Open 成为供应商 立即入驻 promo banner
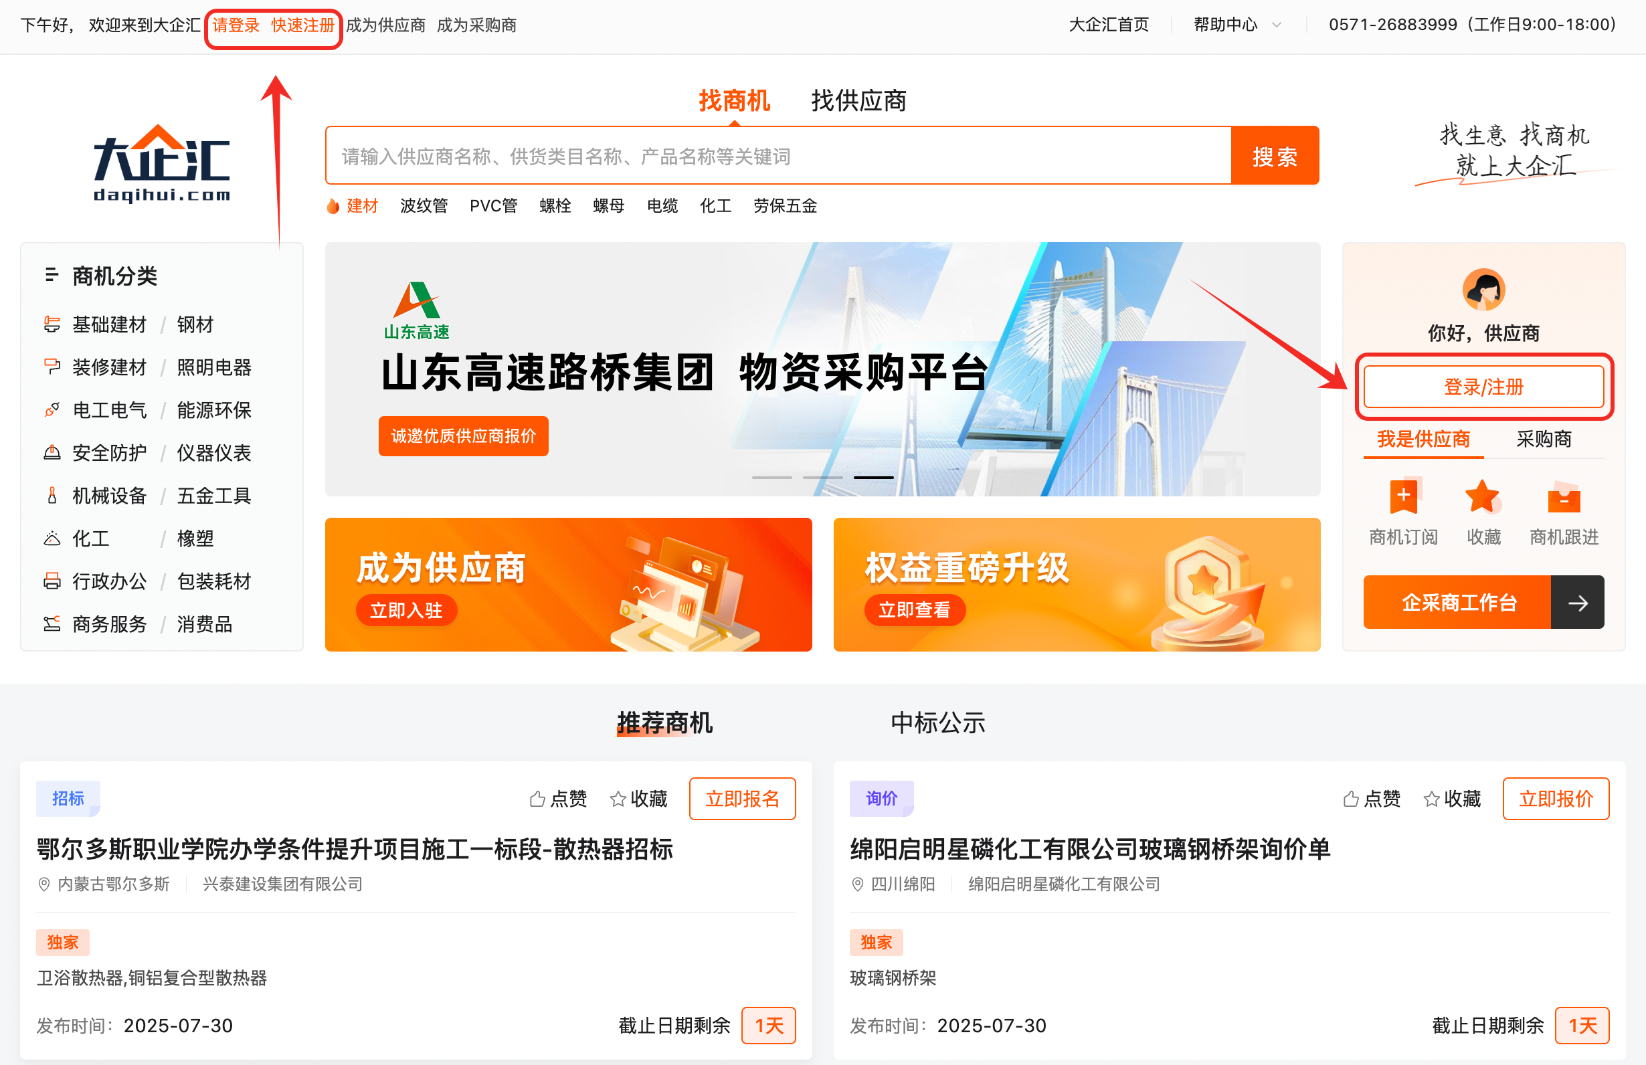The height and width of the screenshot is (1065, 1646). coord(569,585)
